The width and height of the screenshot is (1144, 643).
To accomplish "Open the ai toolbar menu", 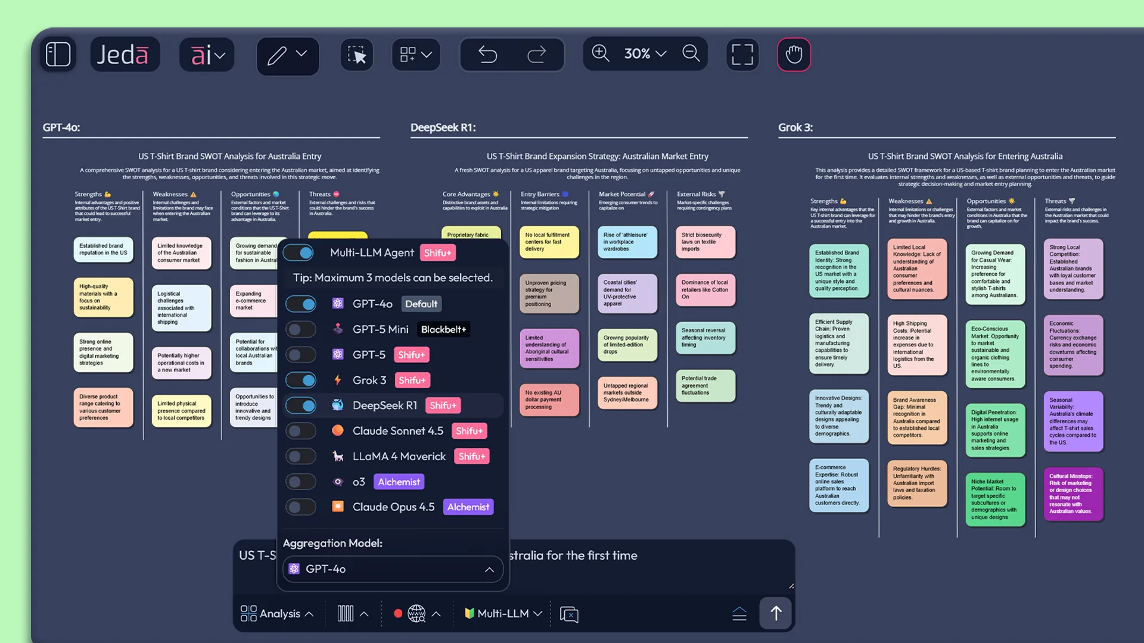I will (x=206, y=54).
